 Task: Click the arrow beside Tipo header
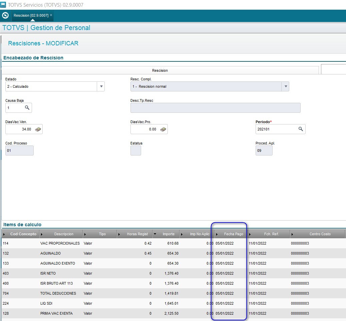[x=85, y=234]
